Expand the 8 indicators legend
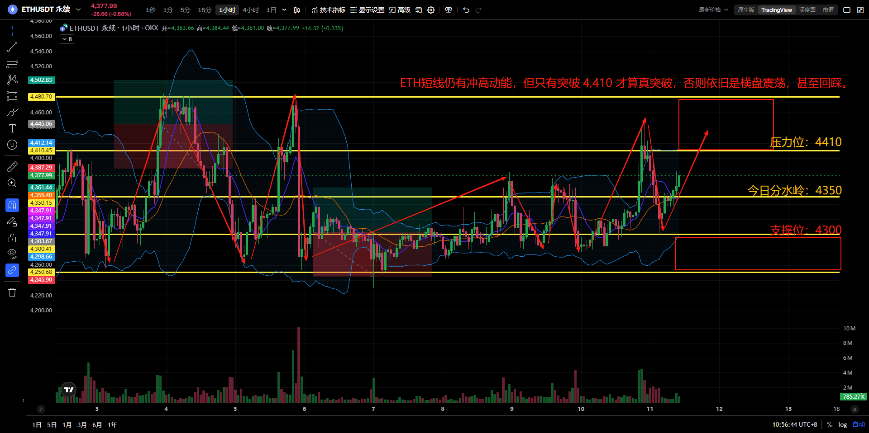869x433 pixels. pos(67,39)
